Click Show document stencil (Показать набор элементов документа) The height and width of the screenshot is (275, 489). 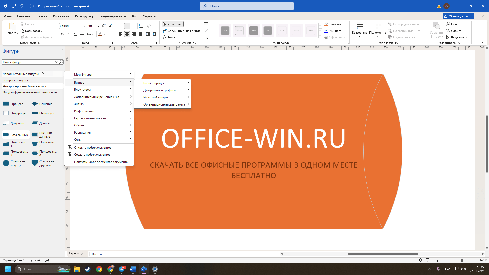tap(99, 162)
